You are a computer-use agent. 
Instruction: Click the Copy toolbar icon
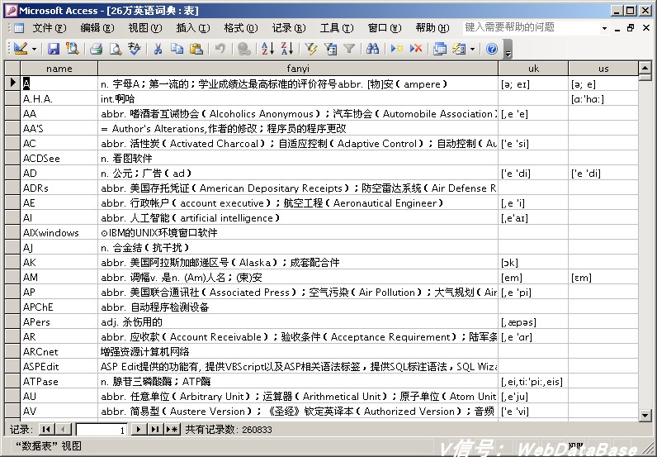click(x=177, y=49)
